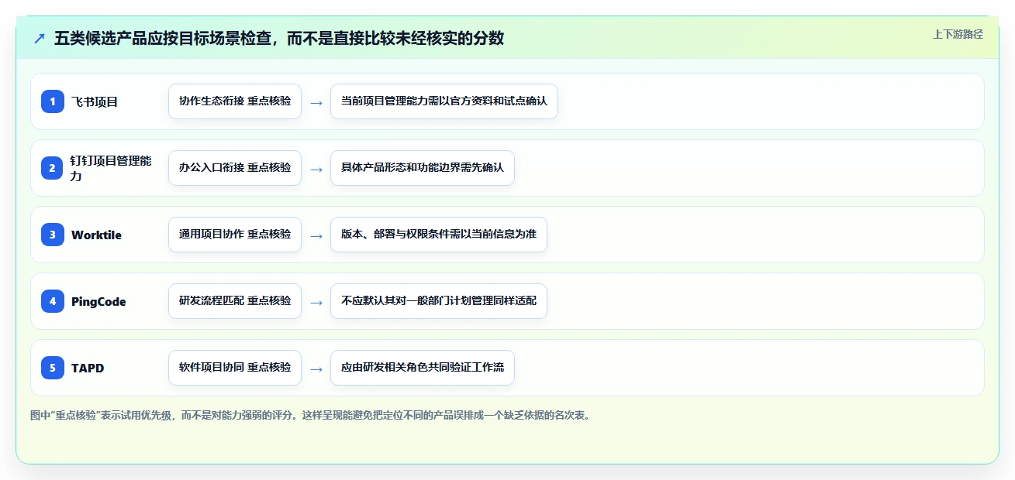
Task: Select number badge 3 for Worktile
Action: pos(53,234)
